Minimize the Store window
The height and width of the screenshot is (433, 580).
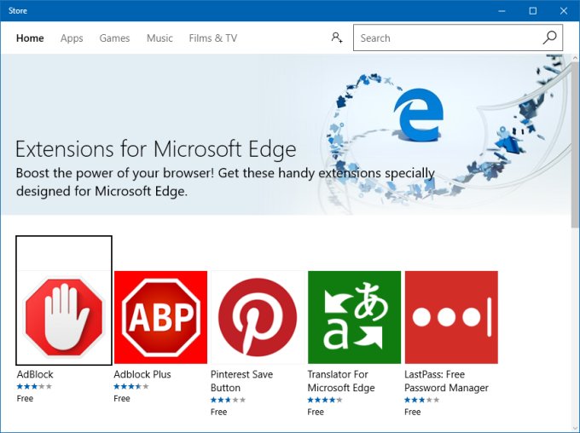click(x=502, y=11)
